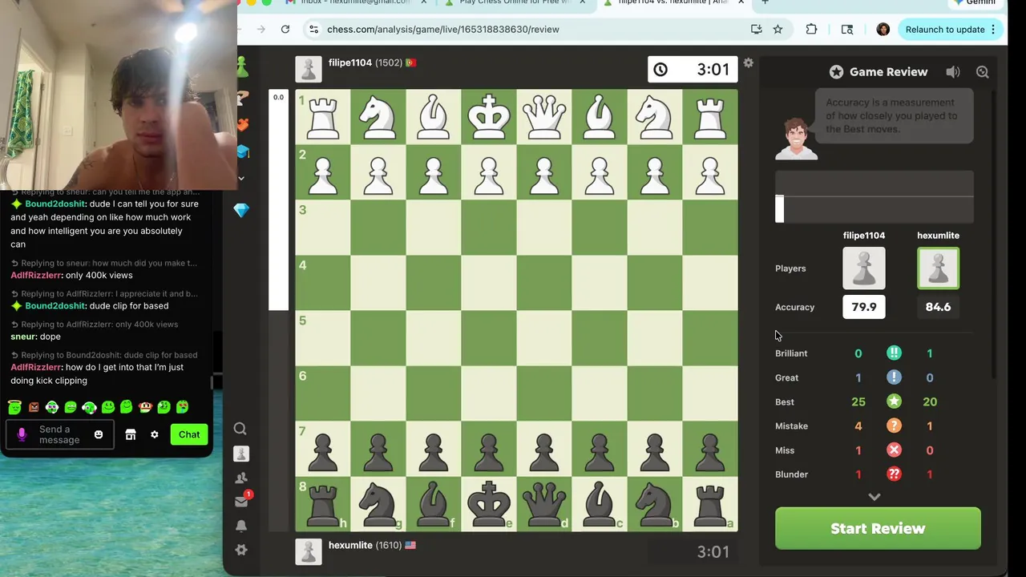Click the Start Review button
Viewport: 1026px width, 577px height.
point(878,528)
